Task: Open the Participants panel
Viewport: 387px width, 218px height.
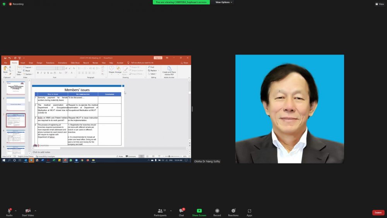Action: pyautogui.click(x=159, y=211)
